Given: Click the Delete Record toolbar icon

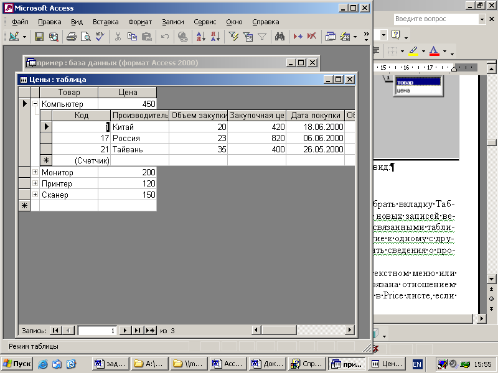Looking at the screenshot, I should coord(312,37).
